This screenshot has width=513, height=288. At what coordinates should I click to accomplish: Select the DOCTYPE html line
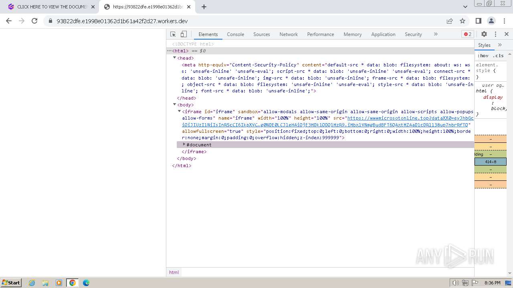pos(193,44)
